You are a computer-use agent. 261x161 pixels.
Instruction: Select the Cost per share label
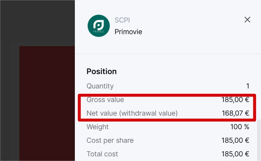[110, 140]
